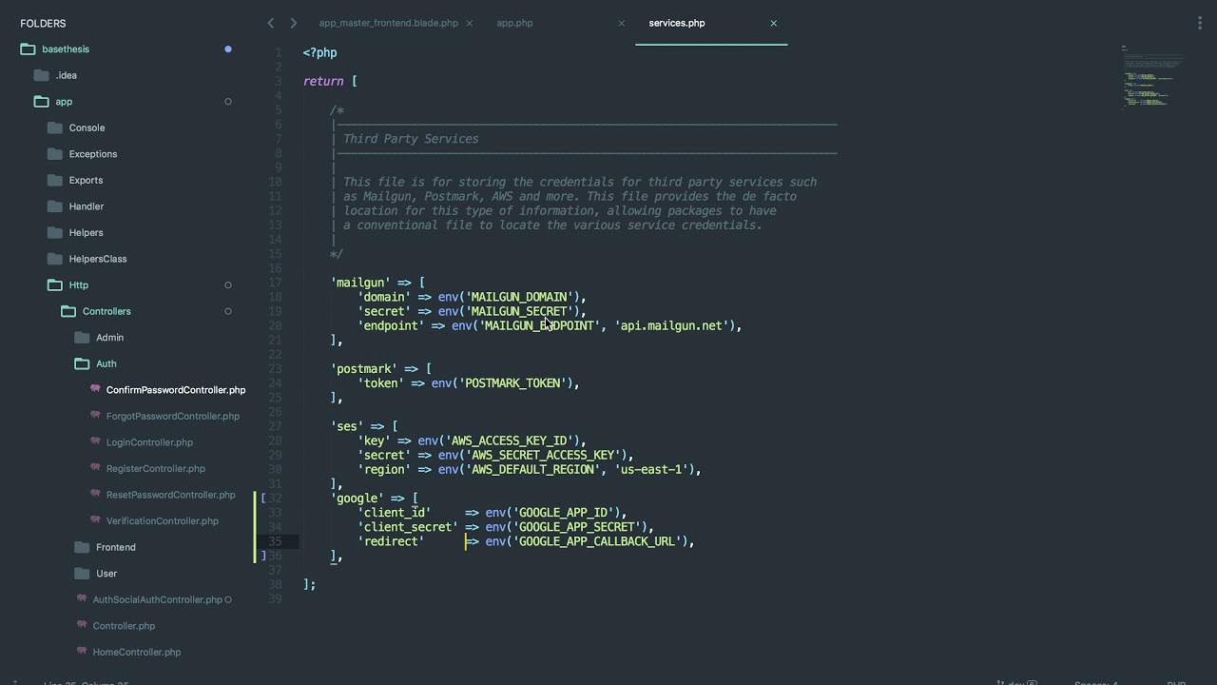This screenshot has width=1217, height=685.
Task: Open ForgotPasswordController.php from the tree
Action: tap(173, 416)
